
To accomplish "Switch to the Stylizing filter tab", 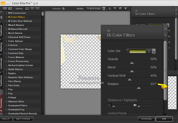I will click(x=1, y=47).
